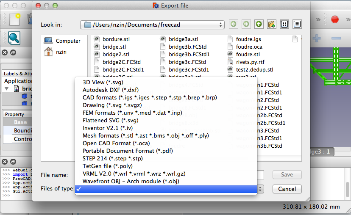Select the checked blank file type entry
The height and width of the screenshot is (215, 351).
(166, 189)
